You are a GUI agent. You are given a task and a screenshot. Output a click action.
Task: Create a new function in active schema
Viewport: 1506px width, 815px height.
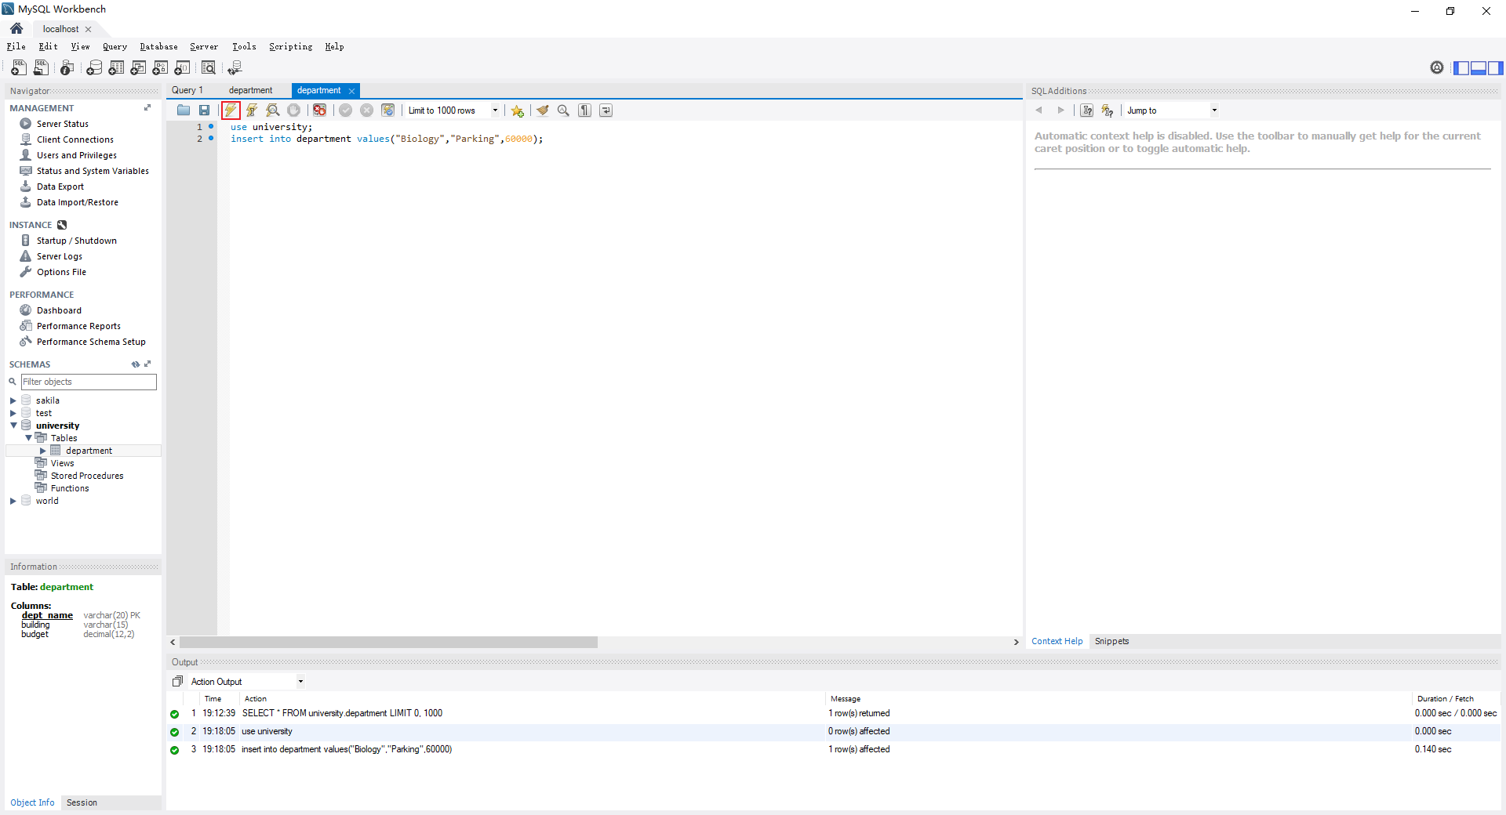pos(182,68)
